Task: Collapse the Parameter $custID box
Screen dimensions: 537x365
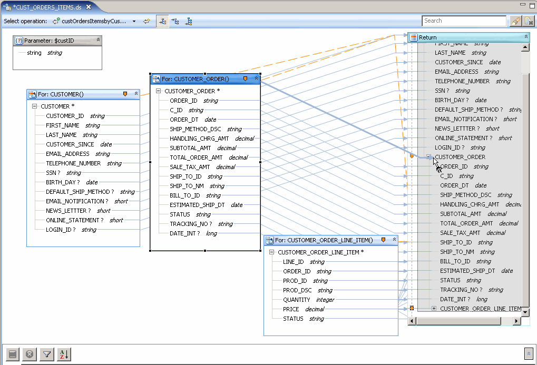Action: [99, 40]
